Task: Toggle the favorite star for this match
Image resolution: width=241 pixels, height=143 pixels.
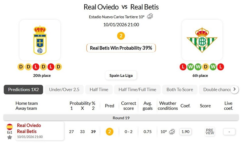Action: 10,137
